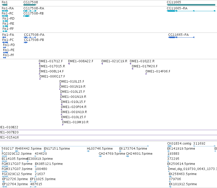
Task: Select the BAC label ending 007B20
Action: click(9, 132)
